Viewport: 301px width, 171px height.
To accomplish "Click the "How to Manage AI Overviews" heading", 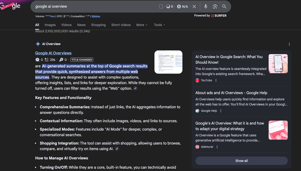I will [62, 158].
